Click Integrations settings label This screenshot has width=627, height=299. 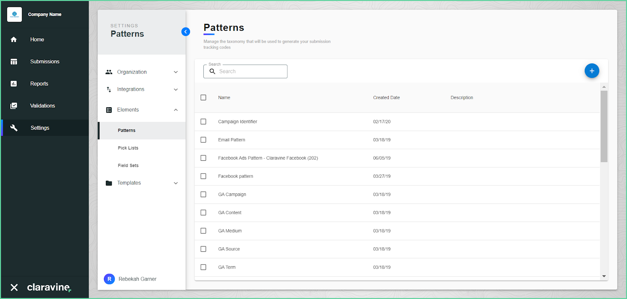[130, 89]
